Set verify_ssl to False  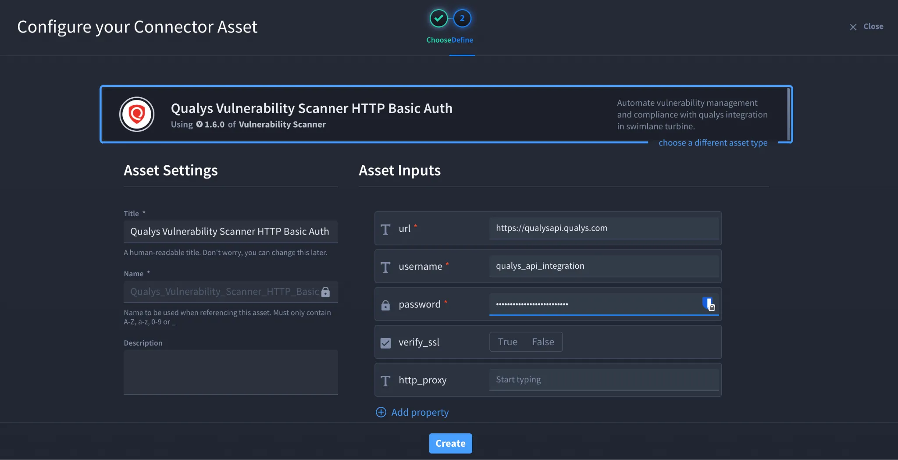543,342
